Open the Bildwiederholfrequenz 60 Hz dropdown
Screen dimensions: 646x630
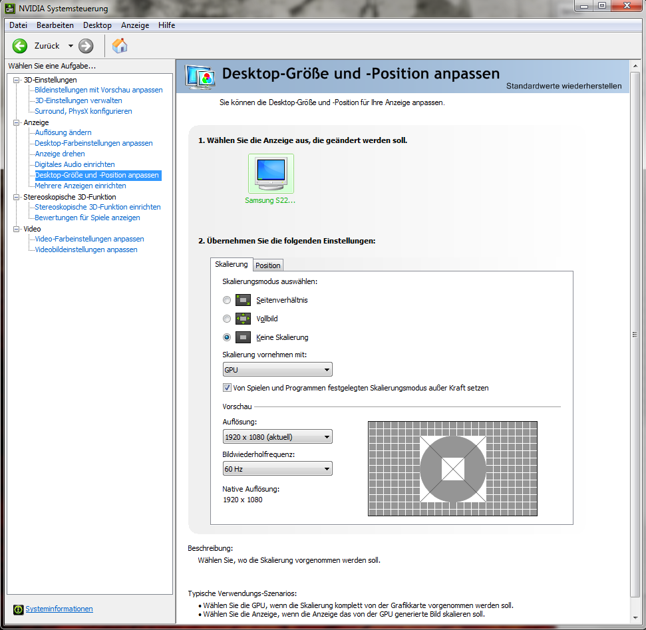click(277, 469)
